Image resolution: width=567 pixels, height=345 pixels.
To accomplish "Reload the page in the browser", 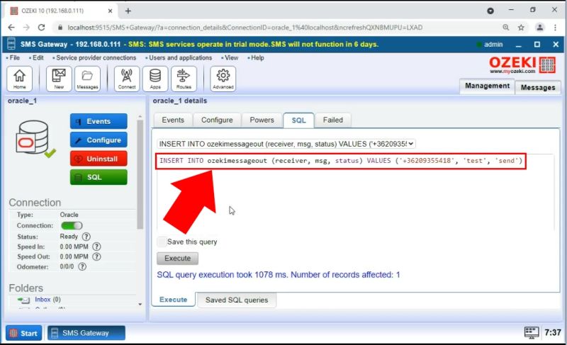I will click(41, 28).
